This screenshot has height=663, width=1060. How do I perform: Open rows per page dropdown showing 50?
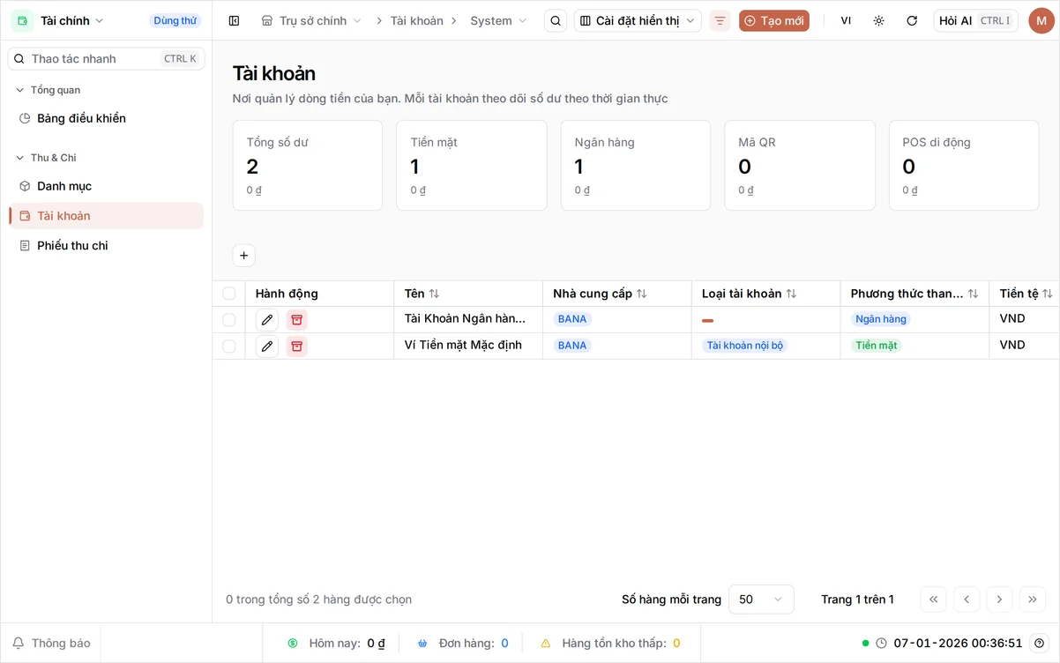761,600
